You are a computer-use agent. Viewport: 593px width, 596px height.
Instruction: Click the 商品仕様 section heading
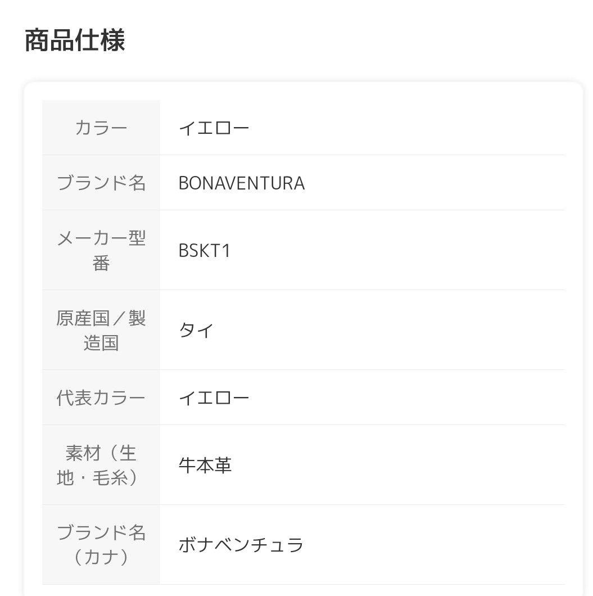coord(75,41)
